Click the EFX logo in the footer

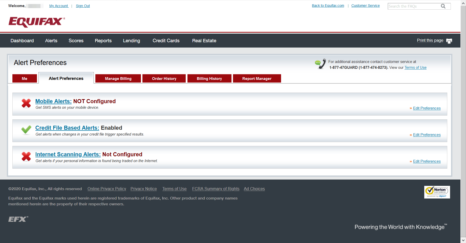pos(18,219)
